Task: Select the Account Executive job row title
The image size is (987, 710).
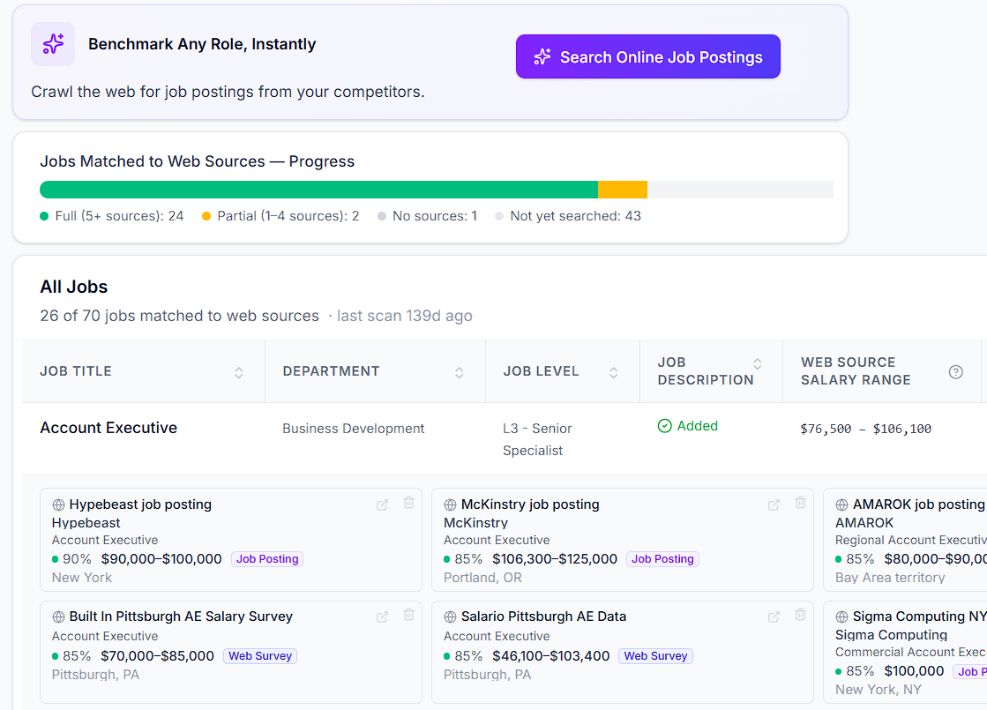Action: tap(108, 428)
